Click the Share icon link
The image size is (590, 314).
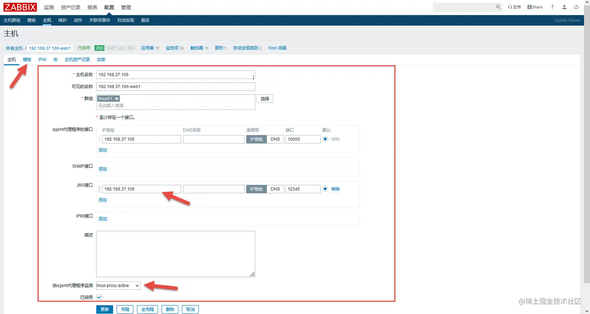pyautogui.click(x=535, y=7)
